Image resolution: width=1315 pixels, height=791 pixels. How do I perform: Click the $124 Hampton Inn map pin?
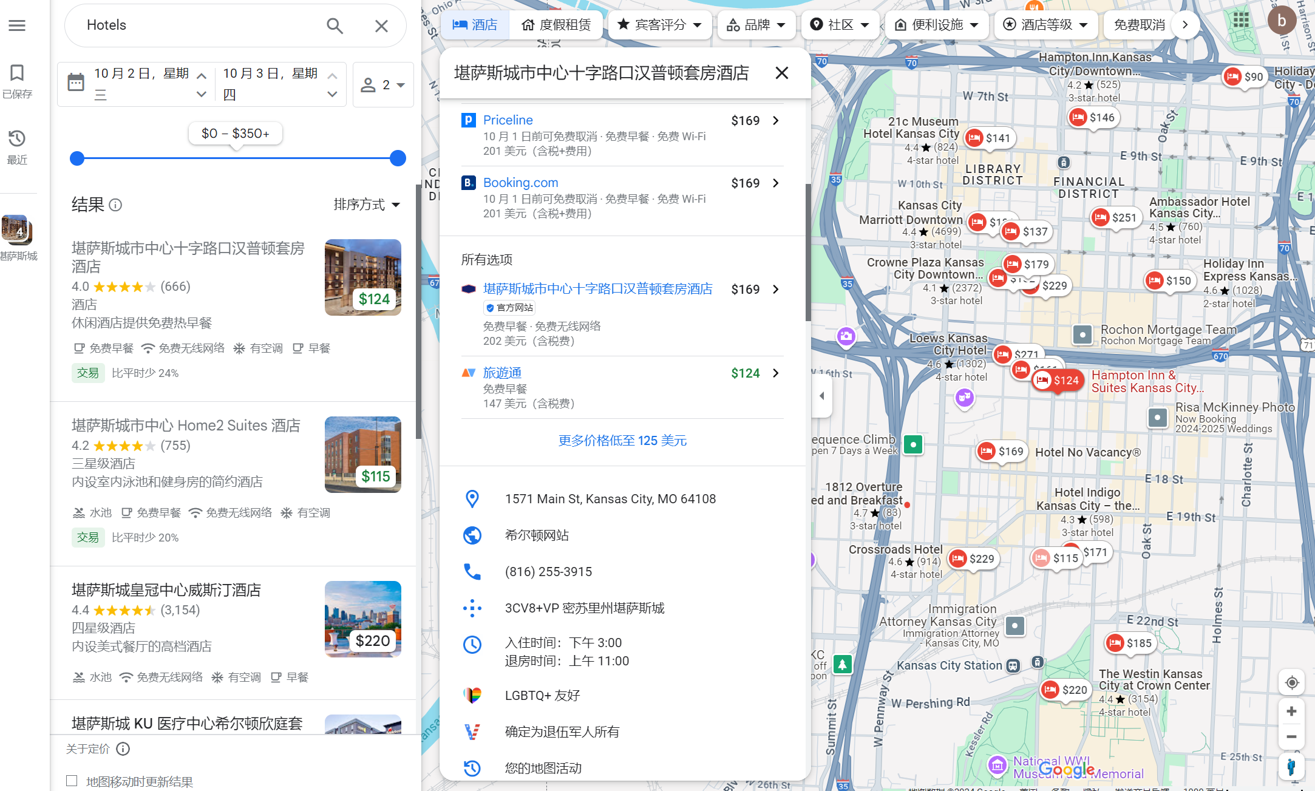(x=1058, y=381)
